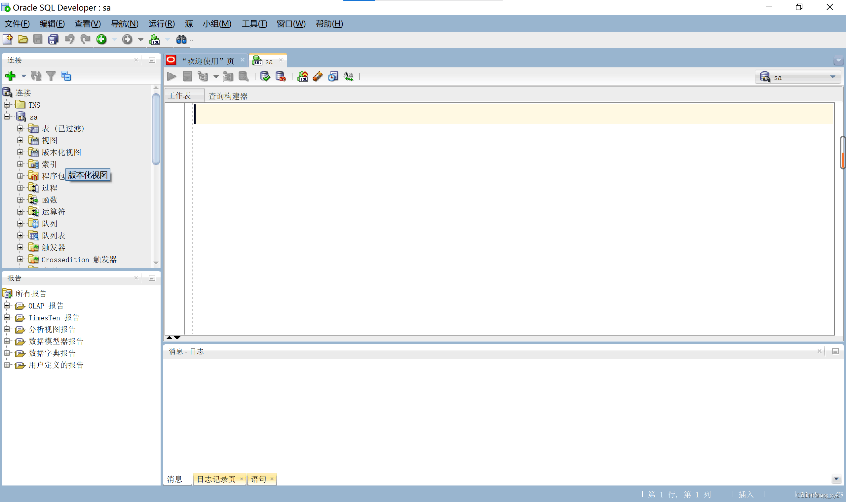The image size is (846, 502).
Task: Open the sa connection dropdown selector
Action: coord(833,77)
